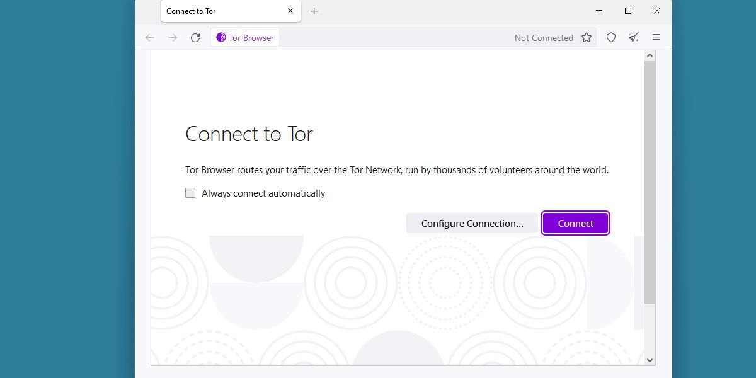Click the Connect to Tor heading
This screenshot has width=756, height=378.
(249, 134)
